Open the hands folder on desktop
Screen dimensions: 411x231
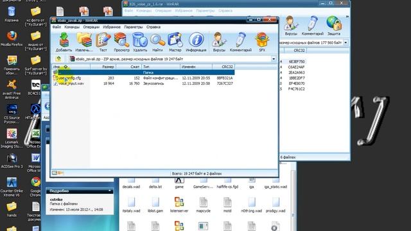coord(12,210)
